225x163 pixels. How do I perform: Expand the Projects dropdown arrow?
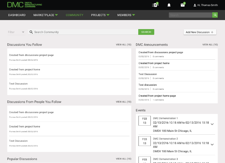coord(108,15)
